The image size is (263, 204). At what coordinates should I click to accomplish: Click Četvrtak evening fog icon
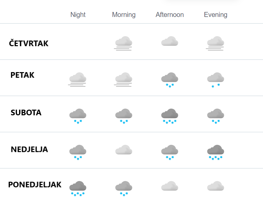[215, 43]
